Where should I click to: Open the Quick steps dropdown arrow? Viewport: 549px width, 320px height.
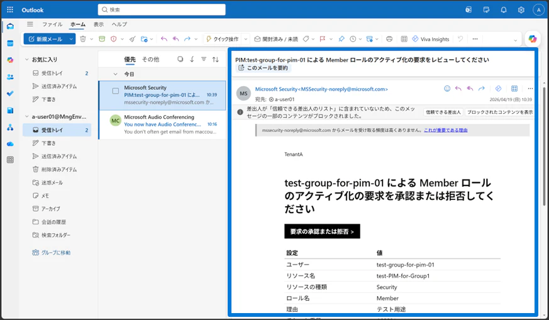246,39
